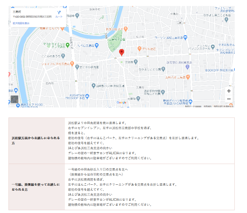Switch to the satellite imagery thumbnail
This screenshot has height=213, width=247.
15,99
